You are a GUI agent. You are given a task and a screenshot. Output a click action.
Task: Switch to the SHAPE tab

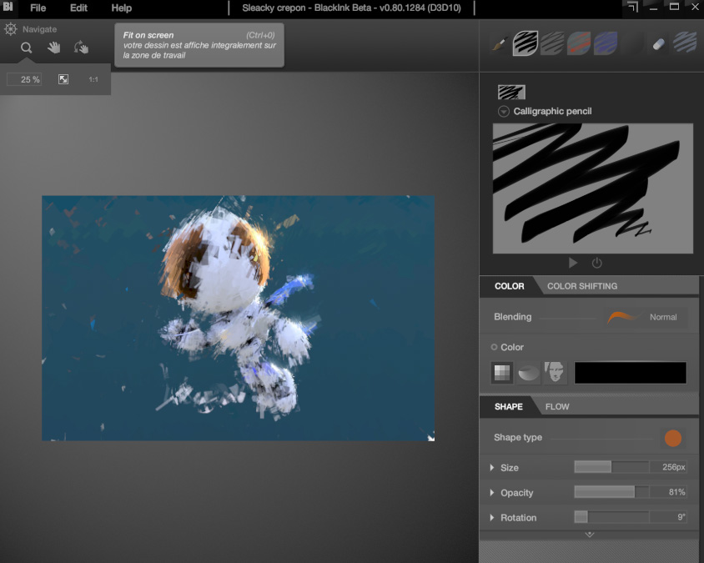tap(508, 407)
